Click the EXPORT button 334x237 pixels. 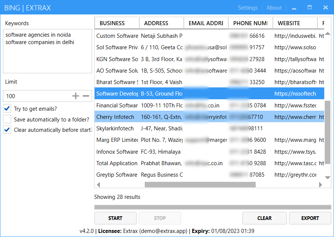point(310,218)
